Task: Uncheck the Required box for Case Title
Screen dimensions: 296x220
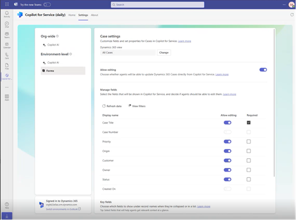Action: click(x=249, y=122)
